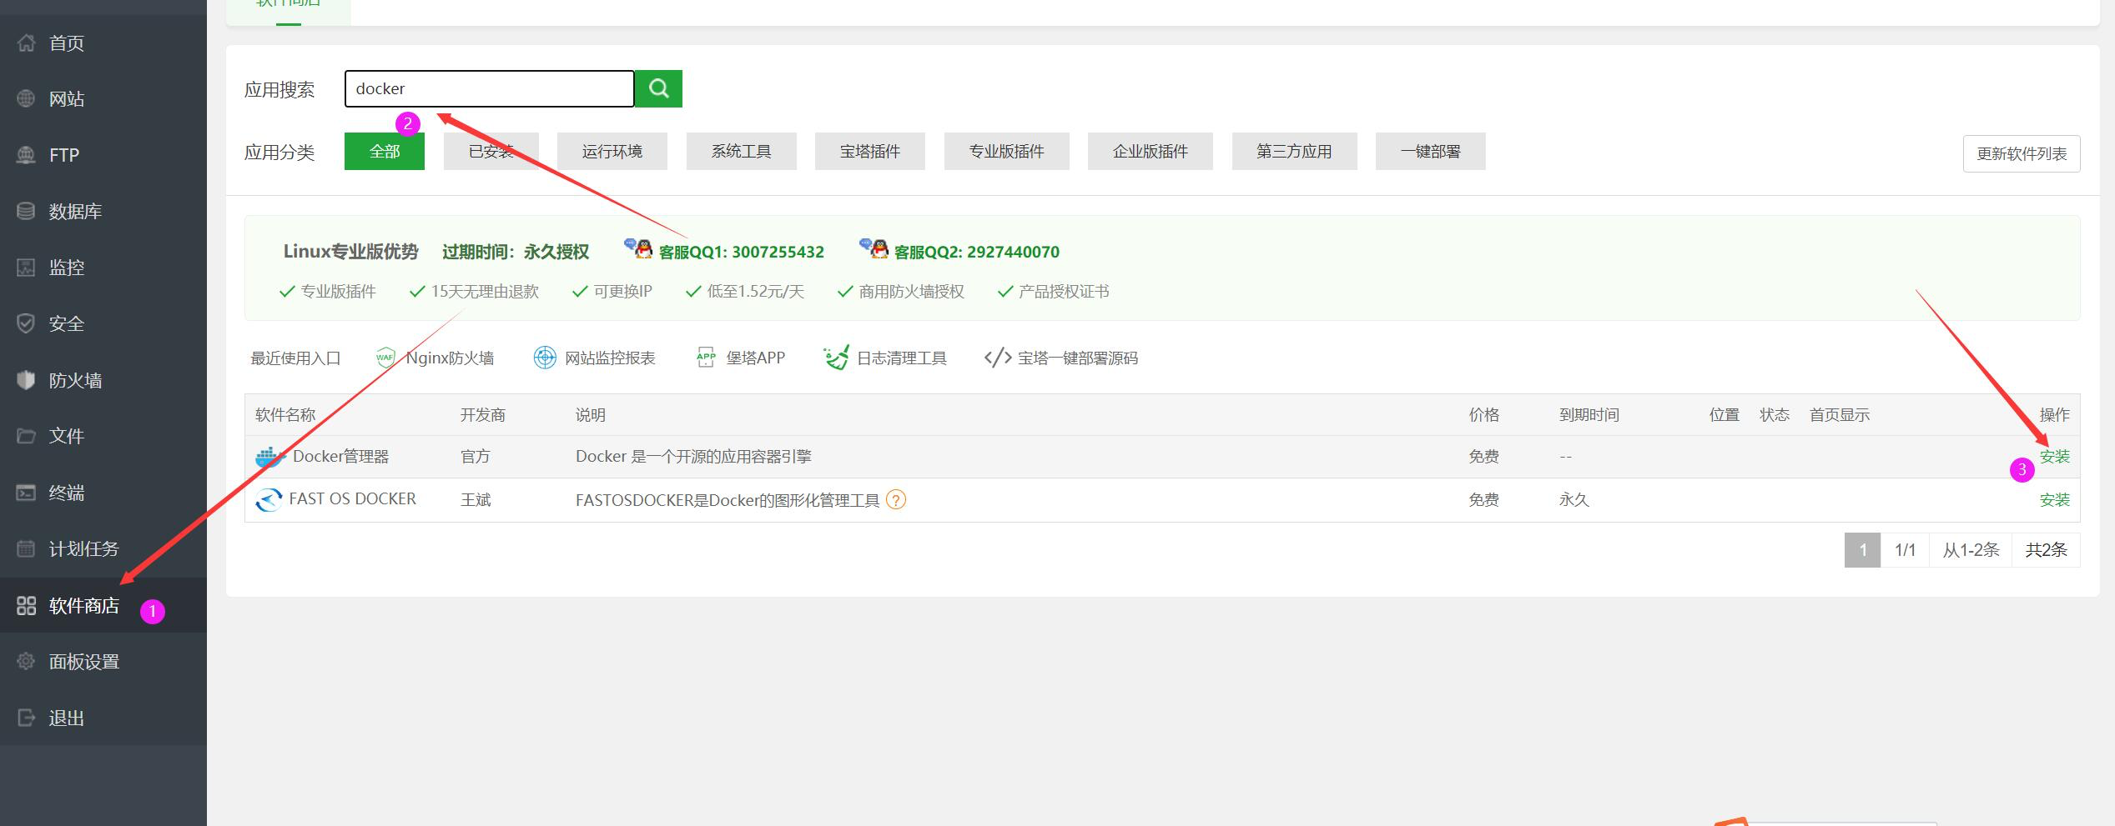
Task: Click the chart icon beside 监控
Action: click(26, 268)
